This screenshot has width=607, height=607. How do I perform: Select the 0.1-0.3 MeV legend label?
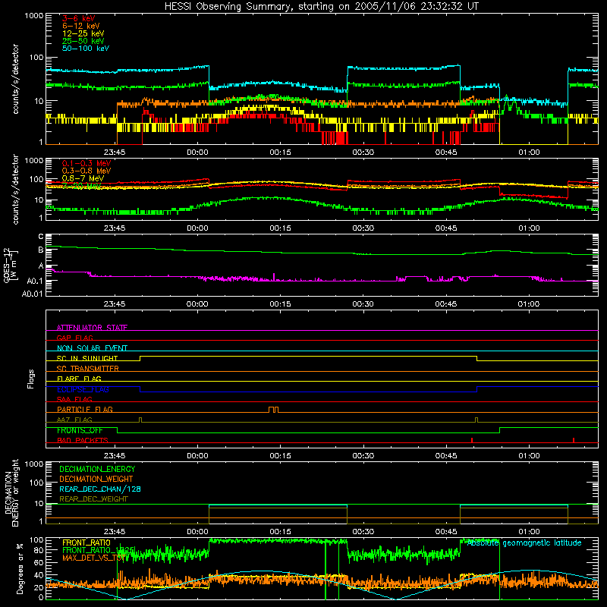coord(86,163)
